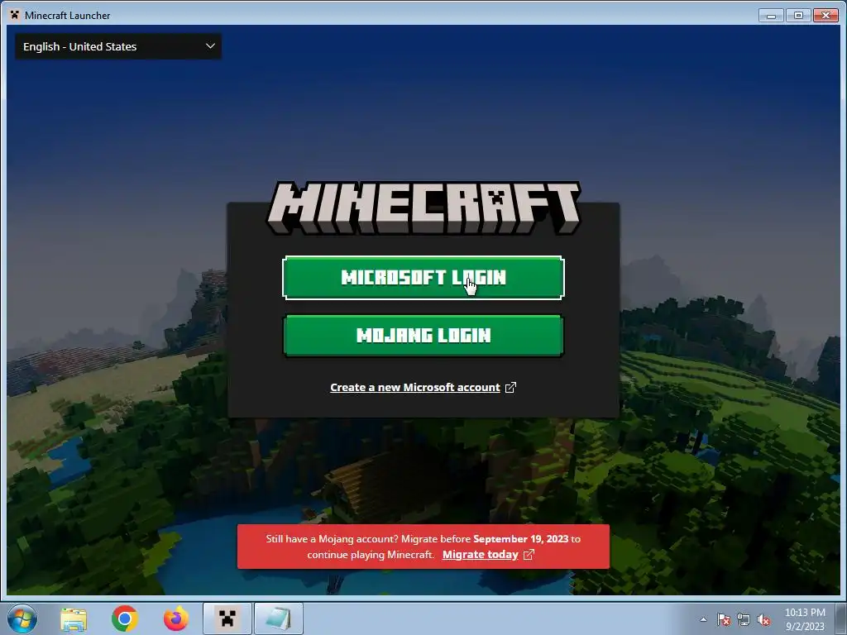Open the network status tray icon
The height and width of the screenshot is (635, 847).
point(744,619)
